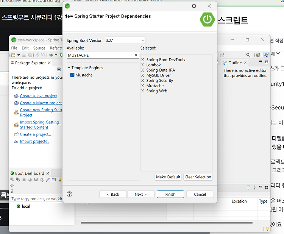Uncheck the Mustache dependency checkbox
Viewport: 284px width, 234px height.
coord(72,75)
